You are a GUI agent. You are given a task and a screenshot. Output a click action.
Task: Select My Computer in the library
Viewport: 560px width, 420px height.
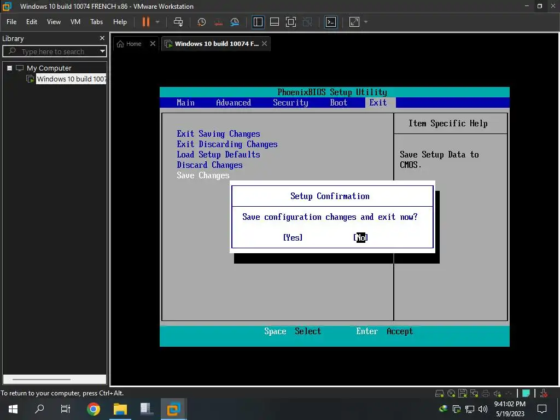(x=49, y=68)
